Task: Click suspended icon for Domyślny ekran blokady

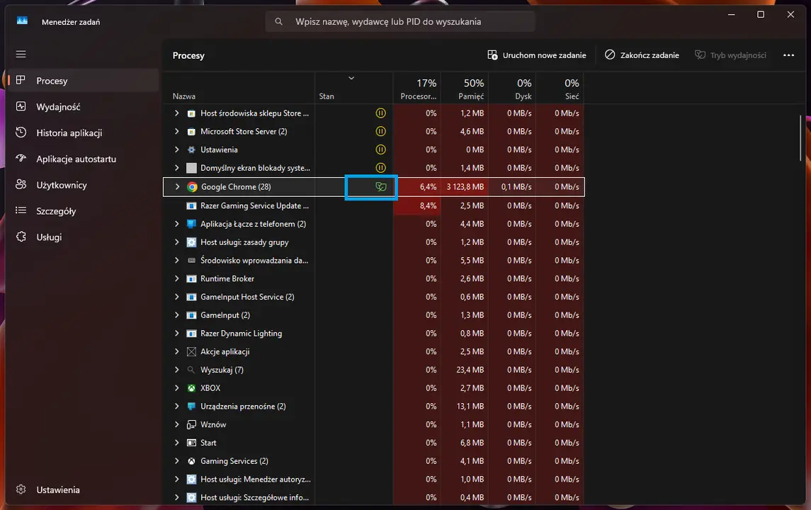Action: [x=380, y=168]
